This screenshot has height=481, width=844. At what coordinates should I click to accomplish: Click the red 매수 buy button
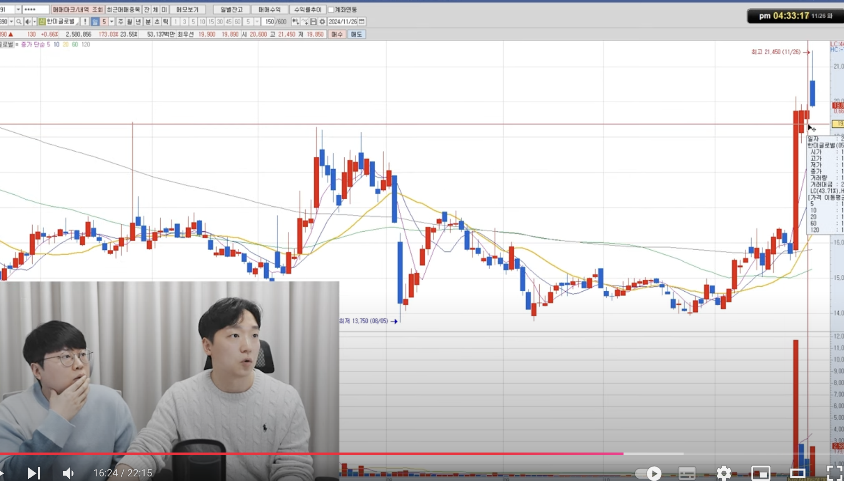[337, 34]
